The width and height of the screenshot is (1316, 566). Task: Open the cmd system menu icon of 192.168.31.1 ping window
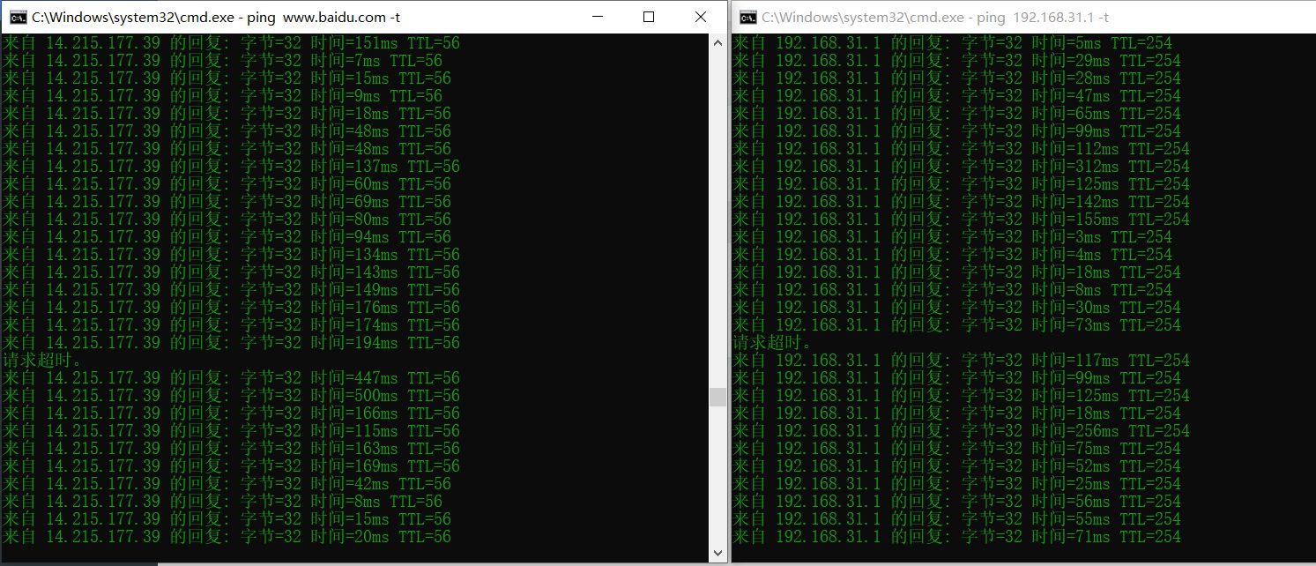[747, 17]
